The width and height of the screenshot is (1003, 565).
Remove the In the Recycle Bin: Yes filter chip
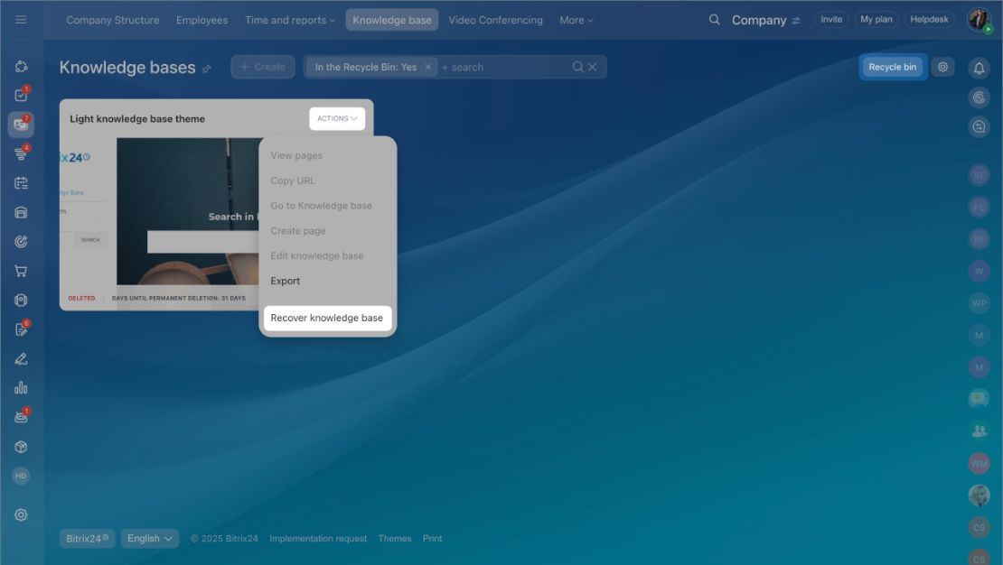tap(428, 67)
